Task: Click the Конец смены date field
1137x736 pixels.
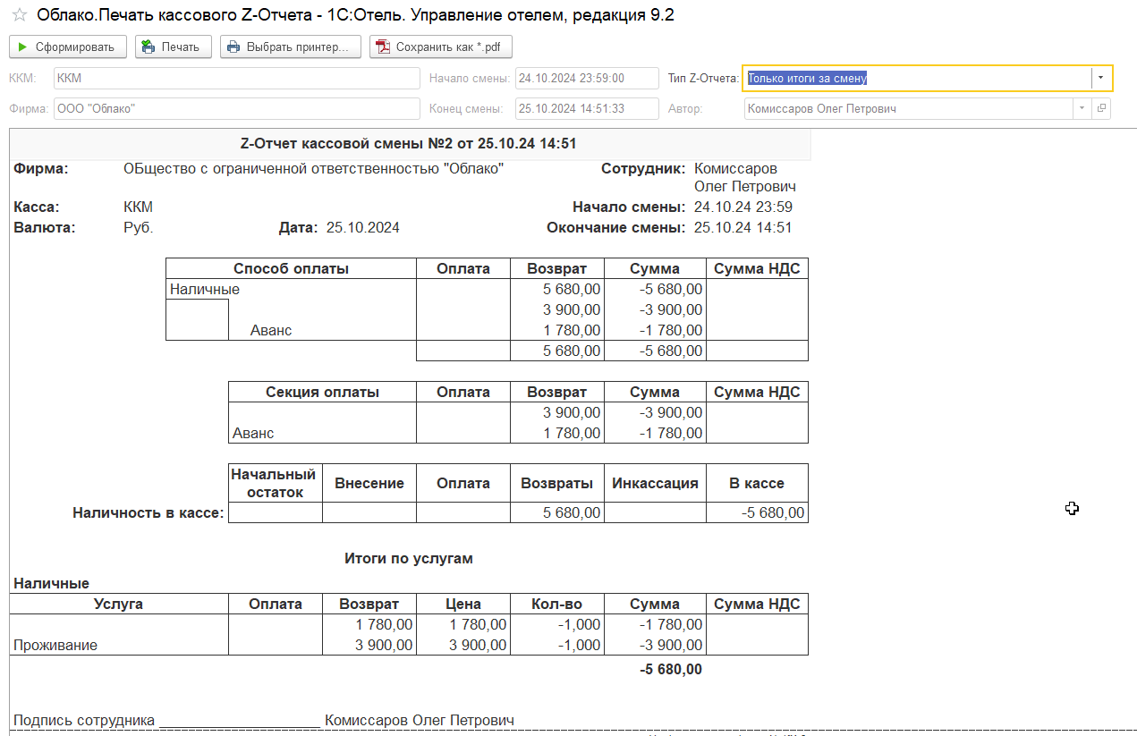Action: point(587,108)
